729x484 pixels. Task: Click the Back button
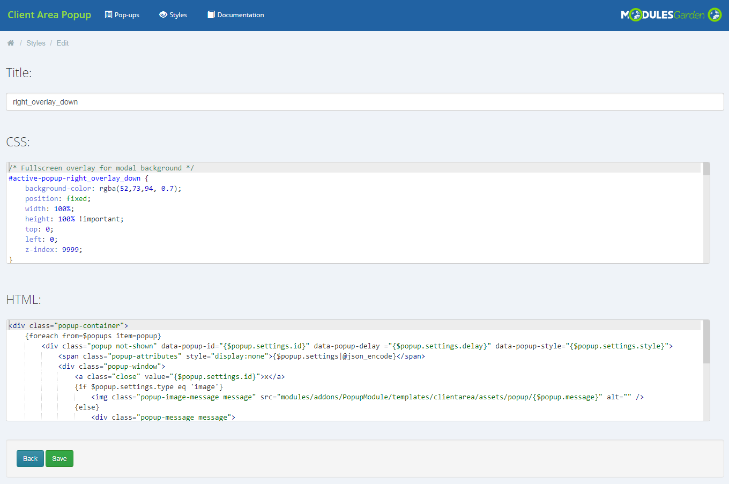coord(30,458)
